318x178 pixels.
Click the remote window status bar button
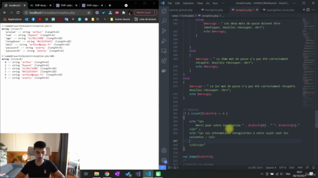pos(162,168)
